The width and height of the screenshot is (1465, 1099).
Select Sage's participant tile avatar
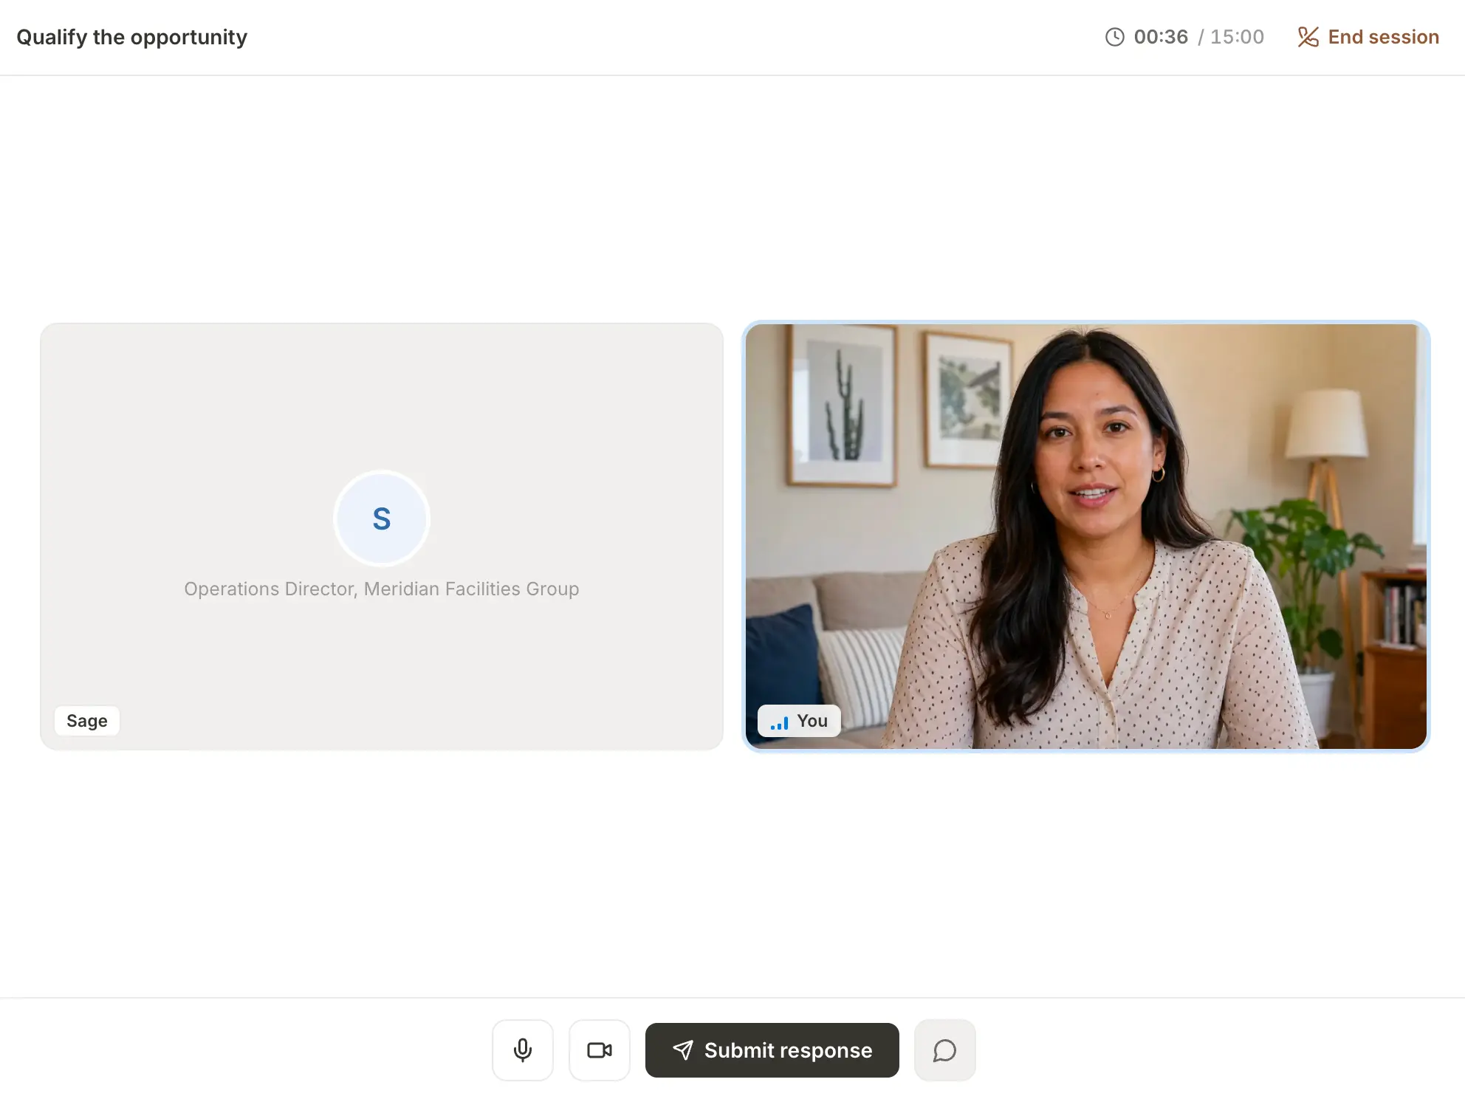point(381,518)
